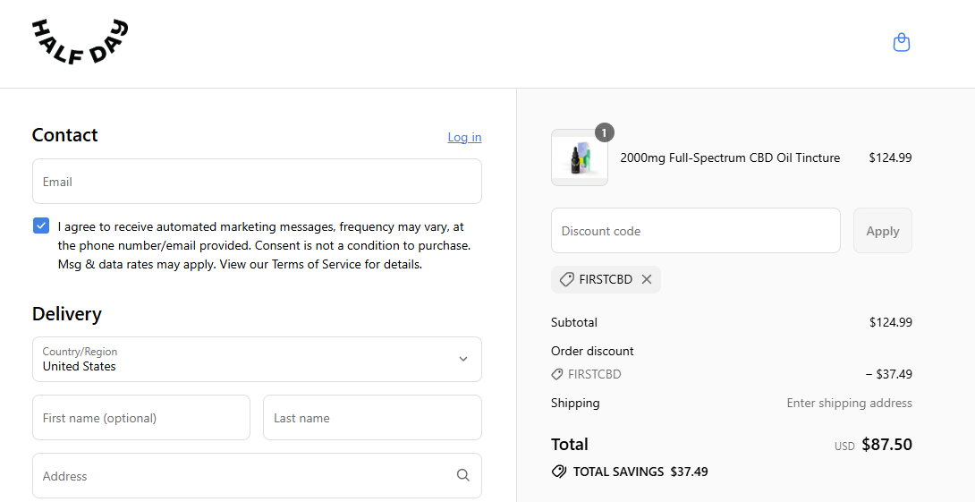Image resolution: width=975 pixels, height=502 pixels.
Task: Click the − $37.49 discount amount
Action: coord(888,374)
